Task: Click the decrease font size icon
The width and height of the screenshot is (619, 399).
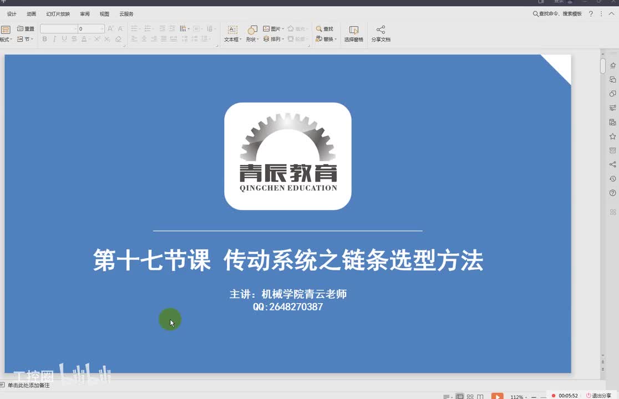Action: pos(120,29)
